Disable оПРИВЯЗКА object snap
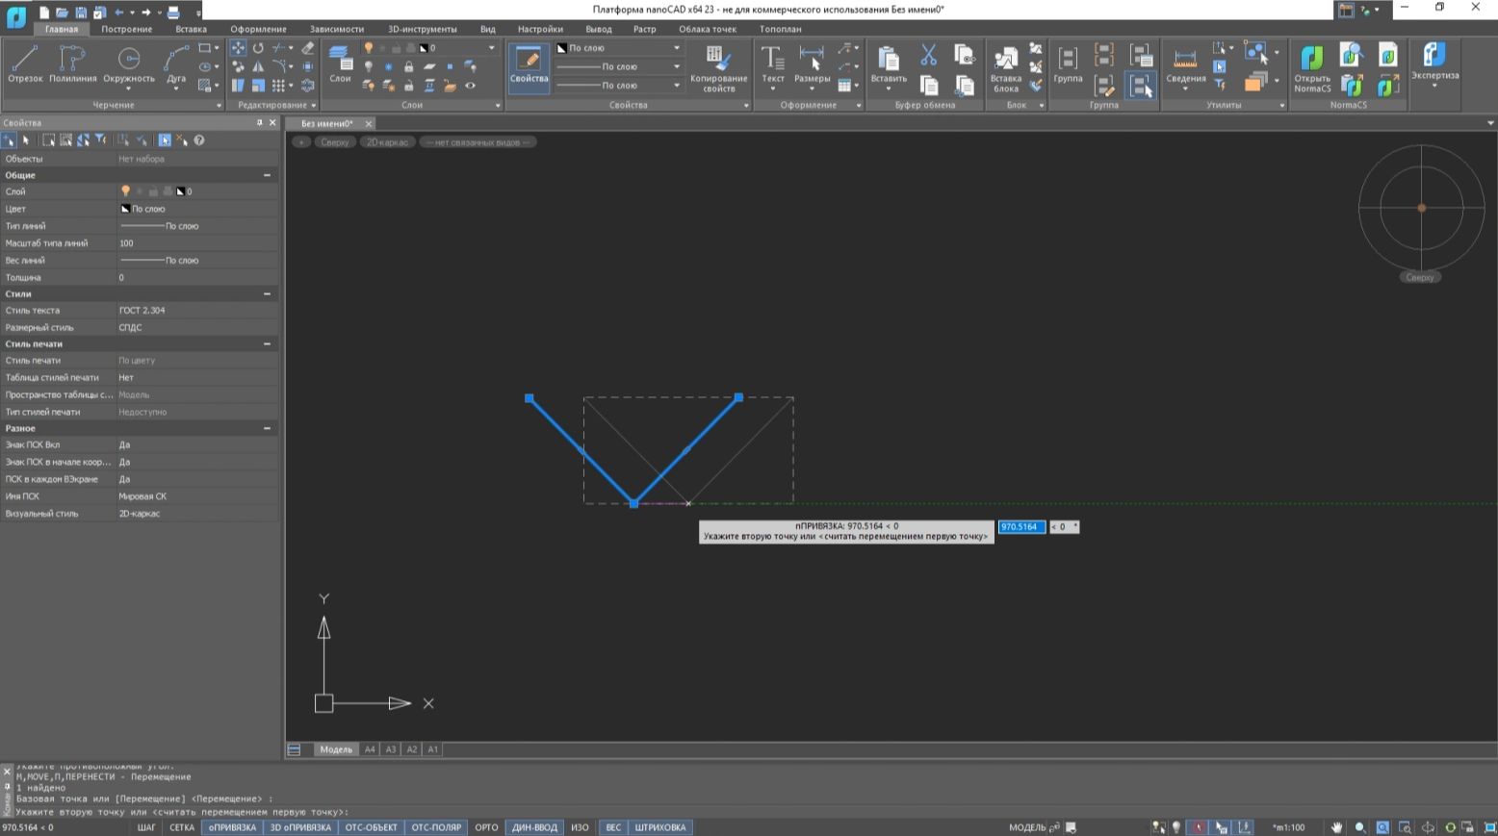The width and height of the screenshot is (1498, 836). click(x=232, y=827)
